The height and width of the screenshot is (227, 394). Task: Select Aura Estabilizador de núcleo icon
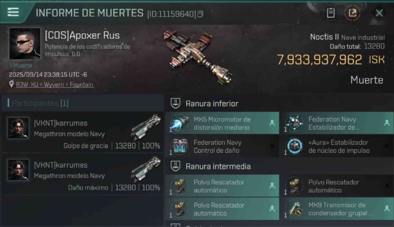click(294, 146)
